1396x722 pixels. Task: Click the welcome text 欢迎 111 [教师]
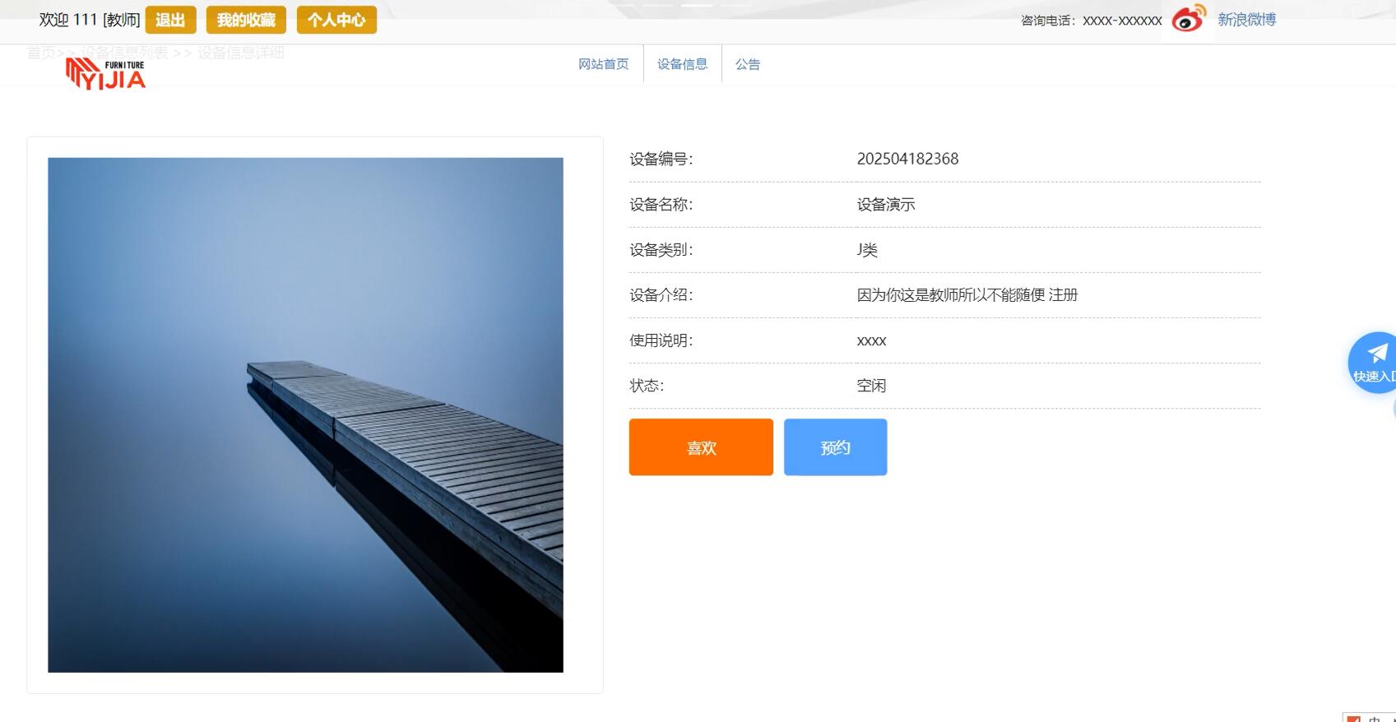(90, 20)
